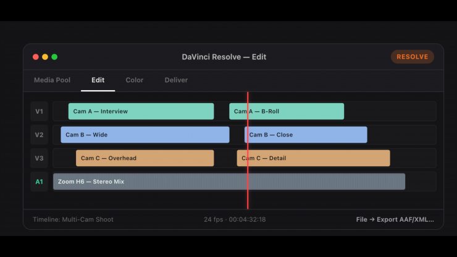
Task: Select the Zoom H6 — Stereo Mix audio clip
Action: coord(229,182)
